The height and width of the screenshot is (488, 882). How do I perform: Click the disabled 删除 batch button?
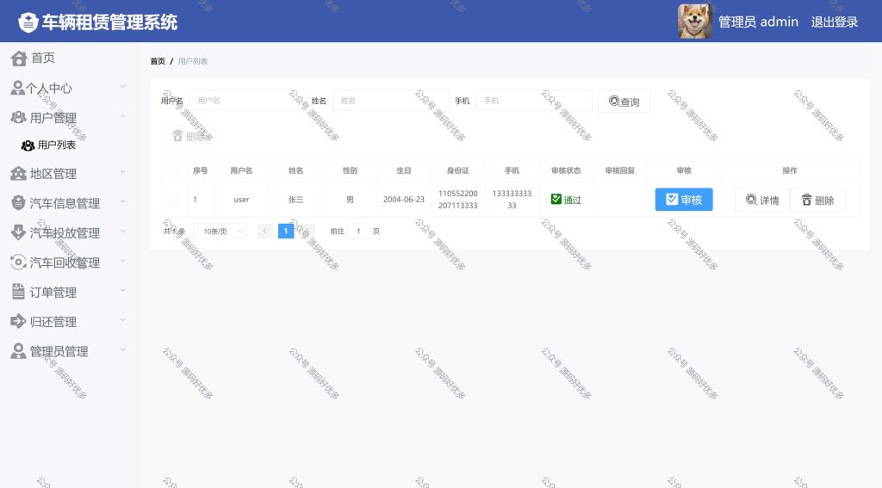188,136
